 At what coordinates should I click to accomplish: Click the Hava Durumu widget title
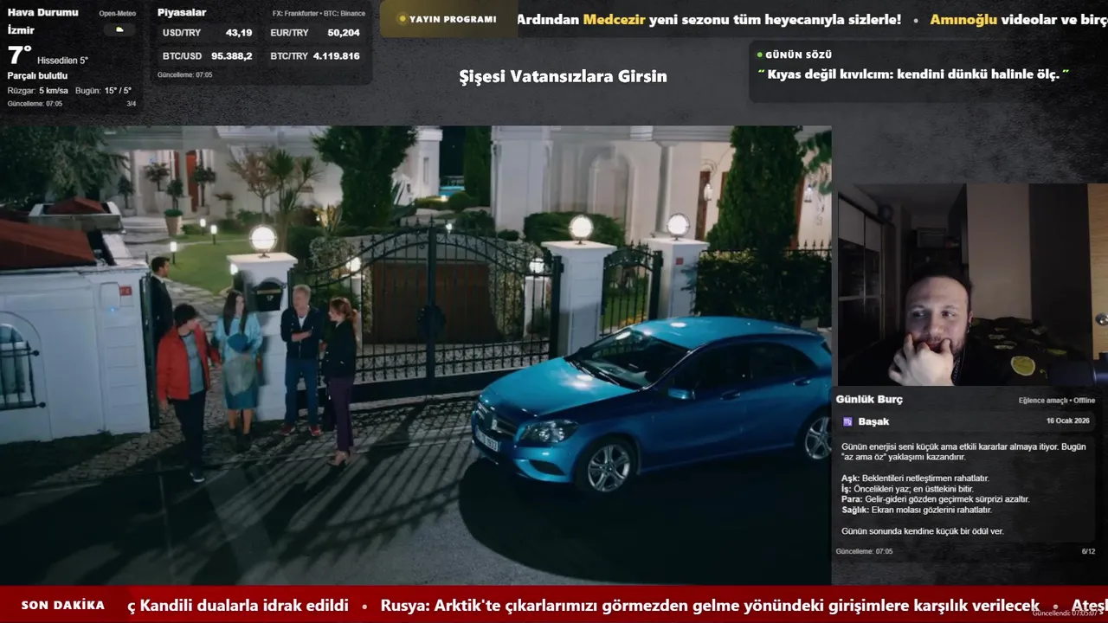tap(42, 13)
